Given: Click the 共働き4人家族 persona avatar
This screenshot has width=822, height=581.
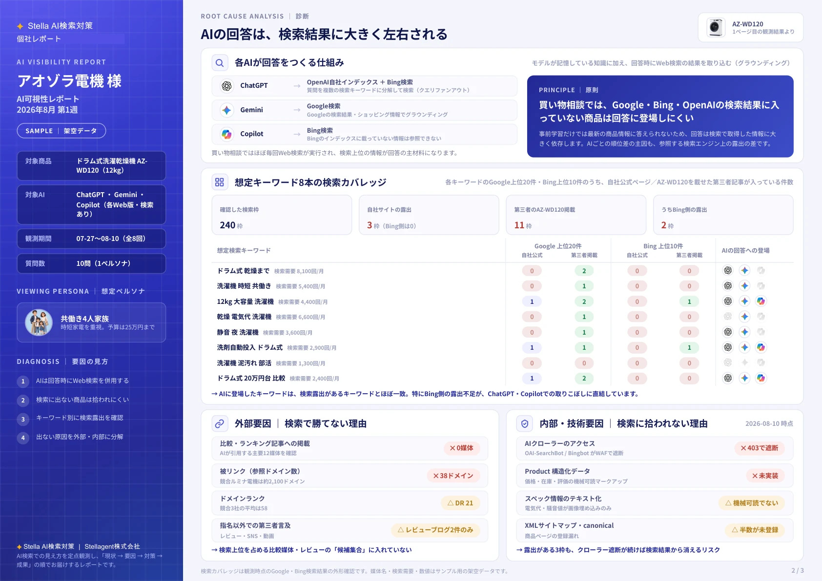Looking at the screenshot, I should pyautogui.click(x=39, y=322).
